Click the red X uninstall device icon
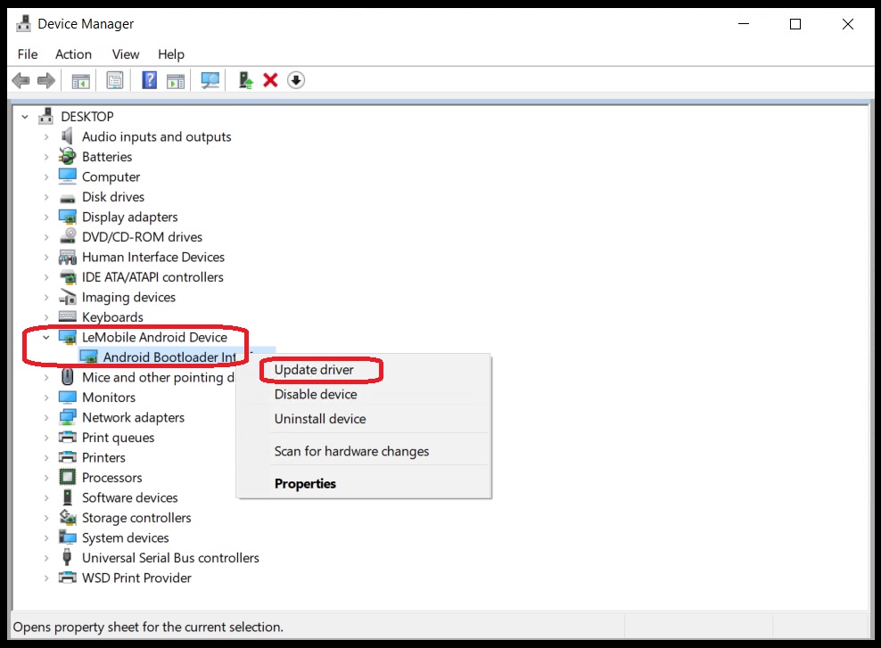The image size is (881, 648). pos(270,80)
